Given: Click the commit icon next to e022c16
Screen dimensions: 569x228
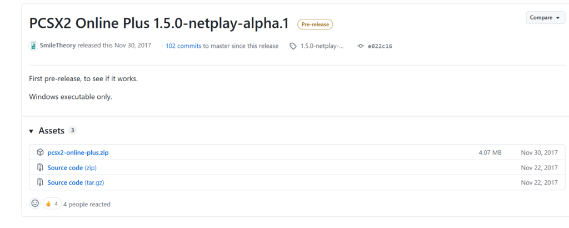Looking at the screenshot, I should pyautogui.click(x=360, y=46).
